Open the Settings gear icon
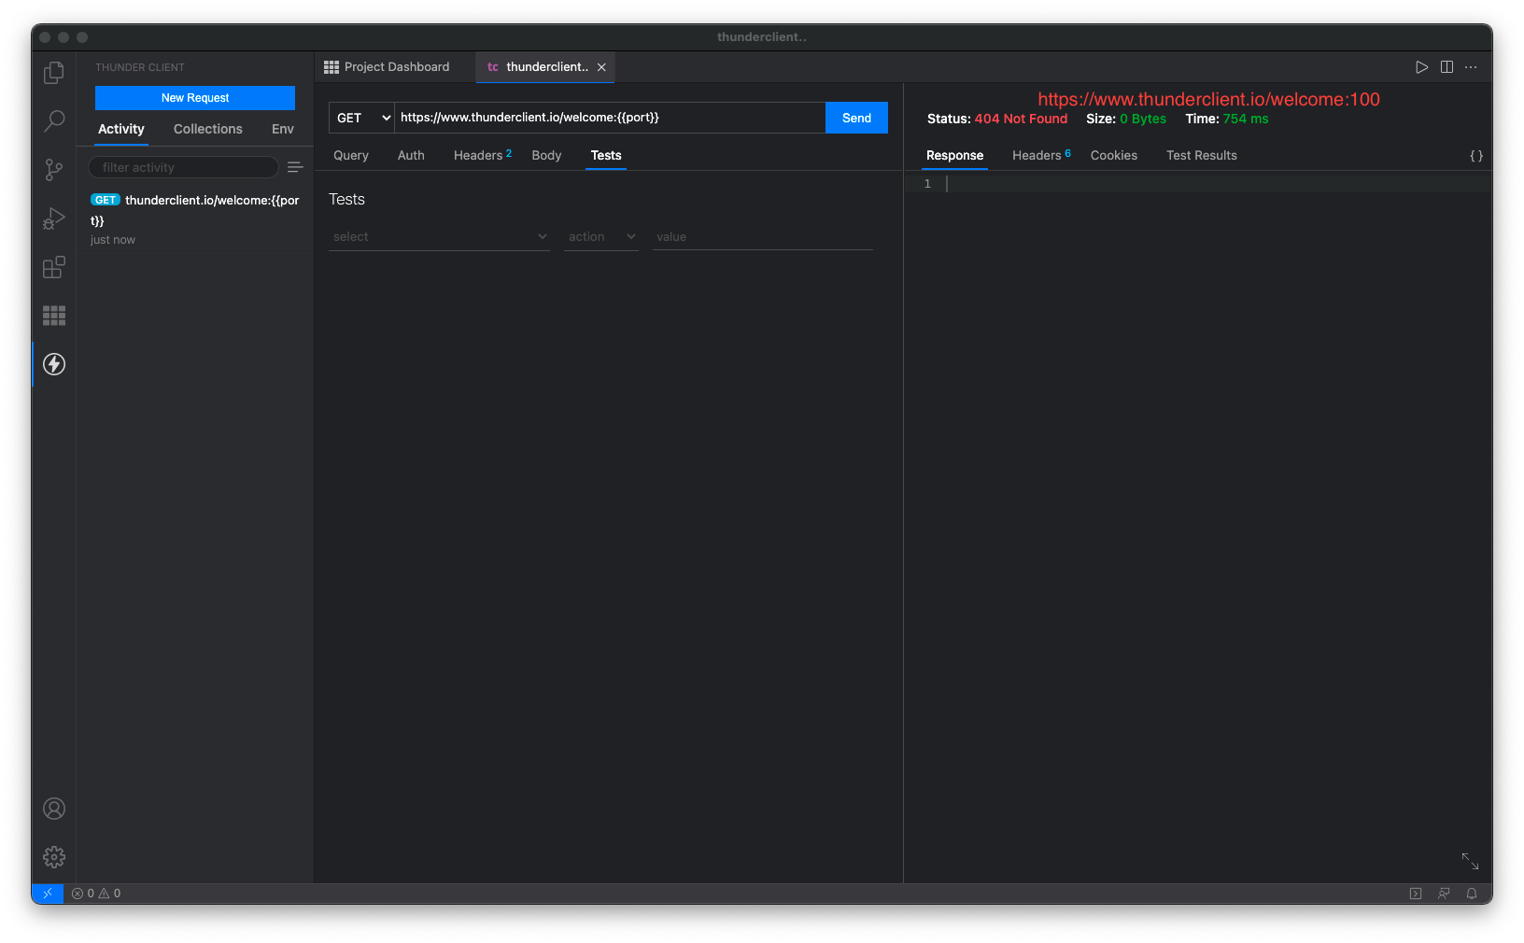 [x=53, y=856]
